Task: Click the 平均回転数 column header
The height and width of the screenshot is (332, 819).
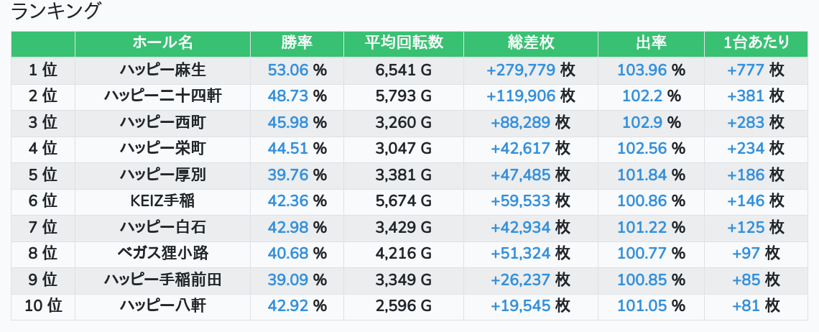Action: tap(404, 43)
